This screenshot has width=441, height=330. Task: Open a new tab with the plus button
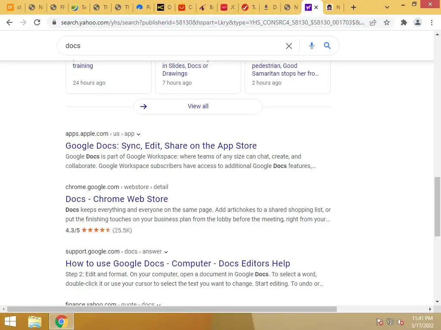coord(354,7)
